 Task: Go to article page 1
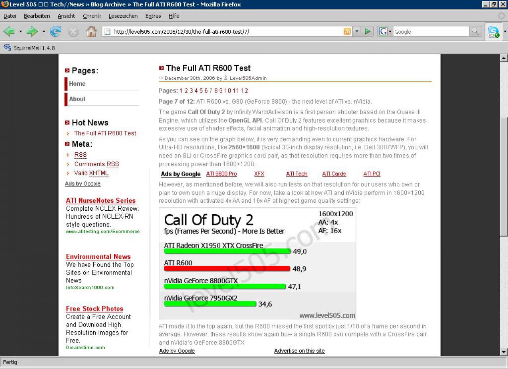pyautogui.click(x=181, y=90)
